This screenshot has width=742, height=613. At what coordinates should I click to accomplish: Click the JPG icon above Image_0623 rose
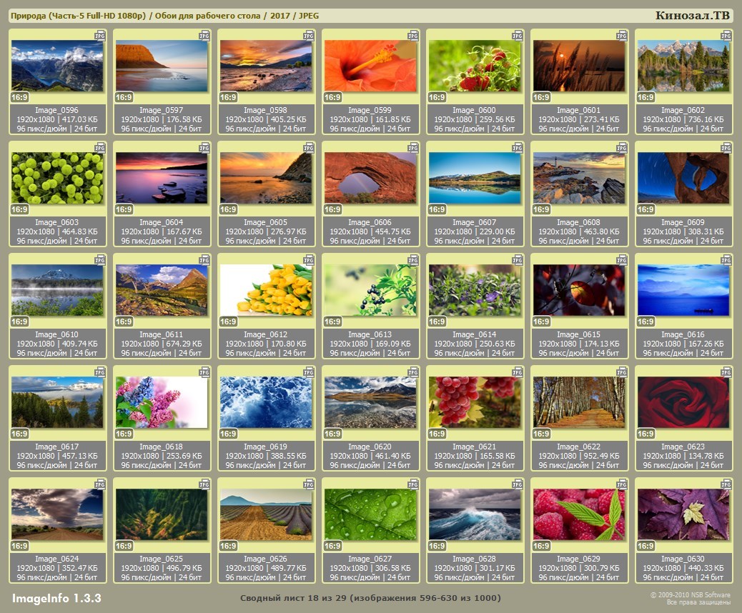[x=726, y=372]
